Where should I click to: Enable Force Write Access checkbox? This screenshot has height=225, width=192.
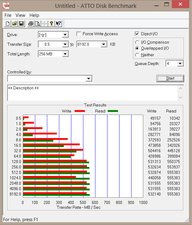click(x=79, y=34)
